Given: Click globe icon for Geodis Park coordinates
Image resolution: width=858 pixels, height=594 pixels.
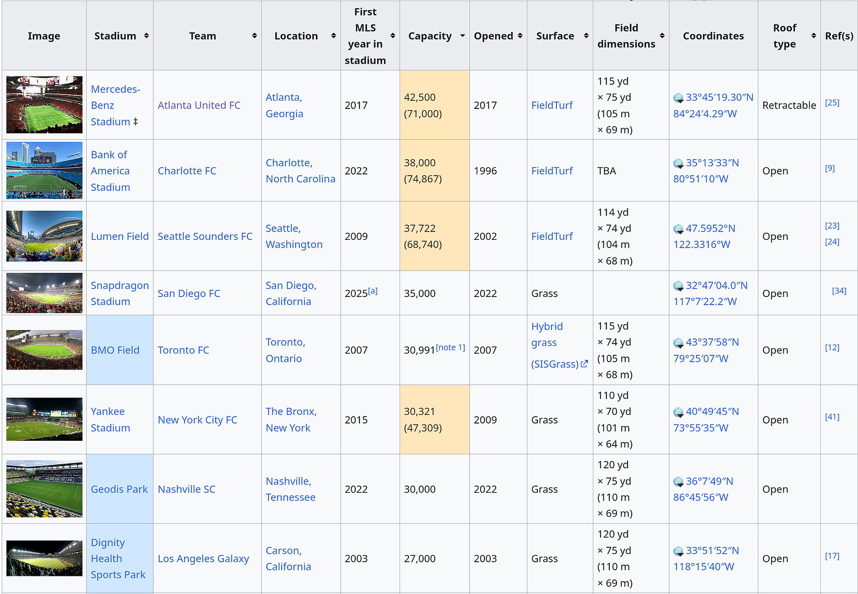Looking at the screenshot, I should (679, 481).
